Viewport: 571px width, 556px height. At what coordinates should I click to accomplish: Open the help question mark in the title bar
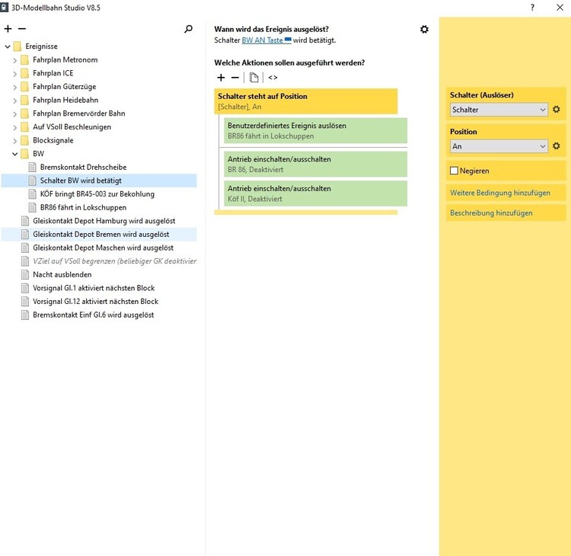pyautogui.click(x=532, y=8)
